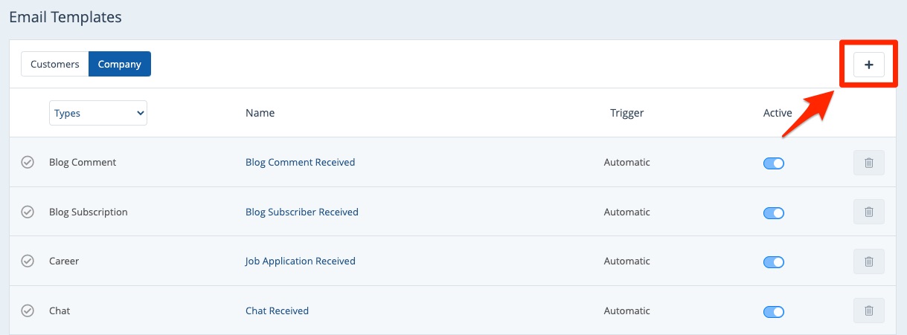The width and height of the screenshot is (907, 335).
Task: Open the Types filter dropdown
Action: [x=98, y=114]
